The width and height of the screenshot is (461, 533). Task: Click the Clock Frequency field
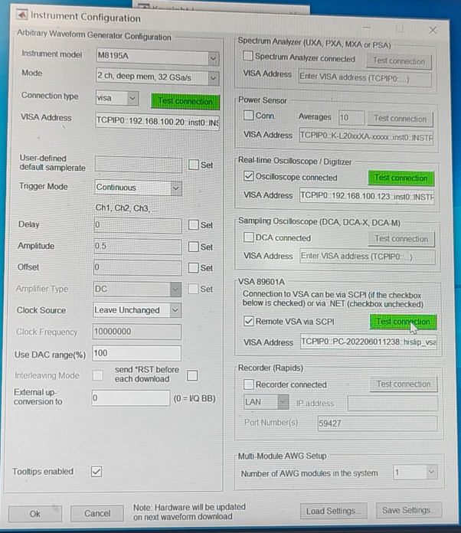(136, 332)
